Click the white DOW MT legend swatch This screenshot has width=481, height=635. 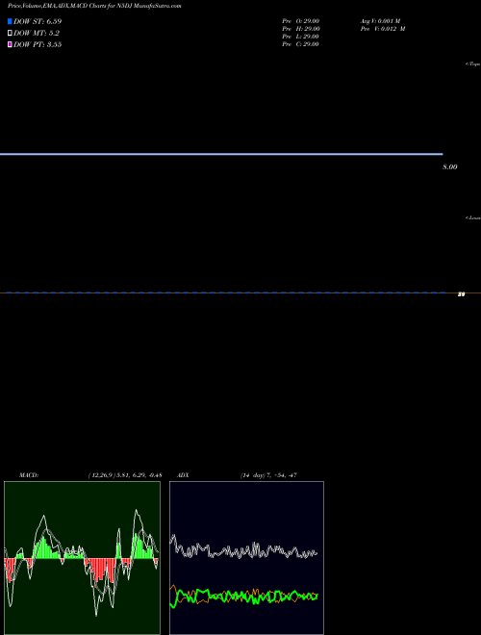(10, 34)
